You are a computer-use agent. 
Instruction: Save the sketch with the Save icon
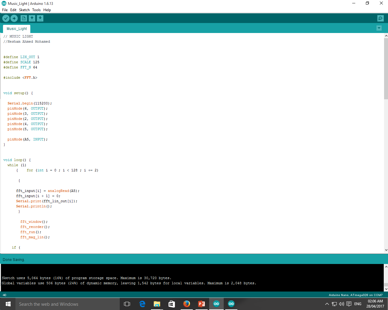tap(40, 18)
